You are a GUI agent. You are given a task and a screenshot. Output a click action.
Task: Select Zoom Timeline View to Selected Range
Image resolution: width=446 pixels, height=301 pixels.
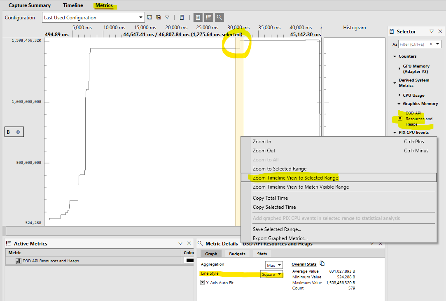(339, 177)
